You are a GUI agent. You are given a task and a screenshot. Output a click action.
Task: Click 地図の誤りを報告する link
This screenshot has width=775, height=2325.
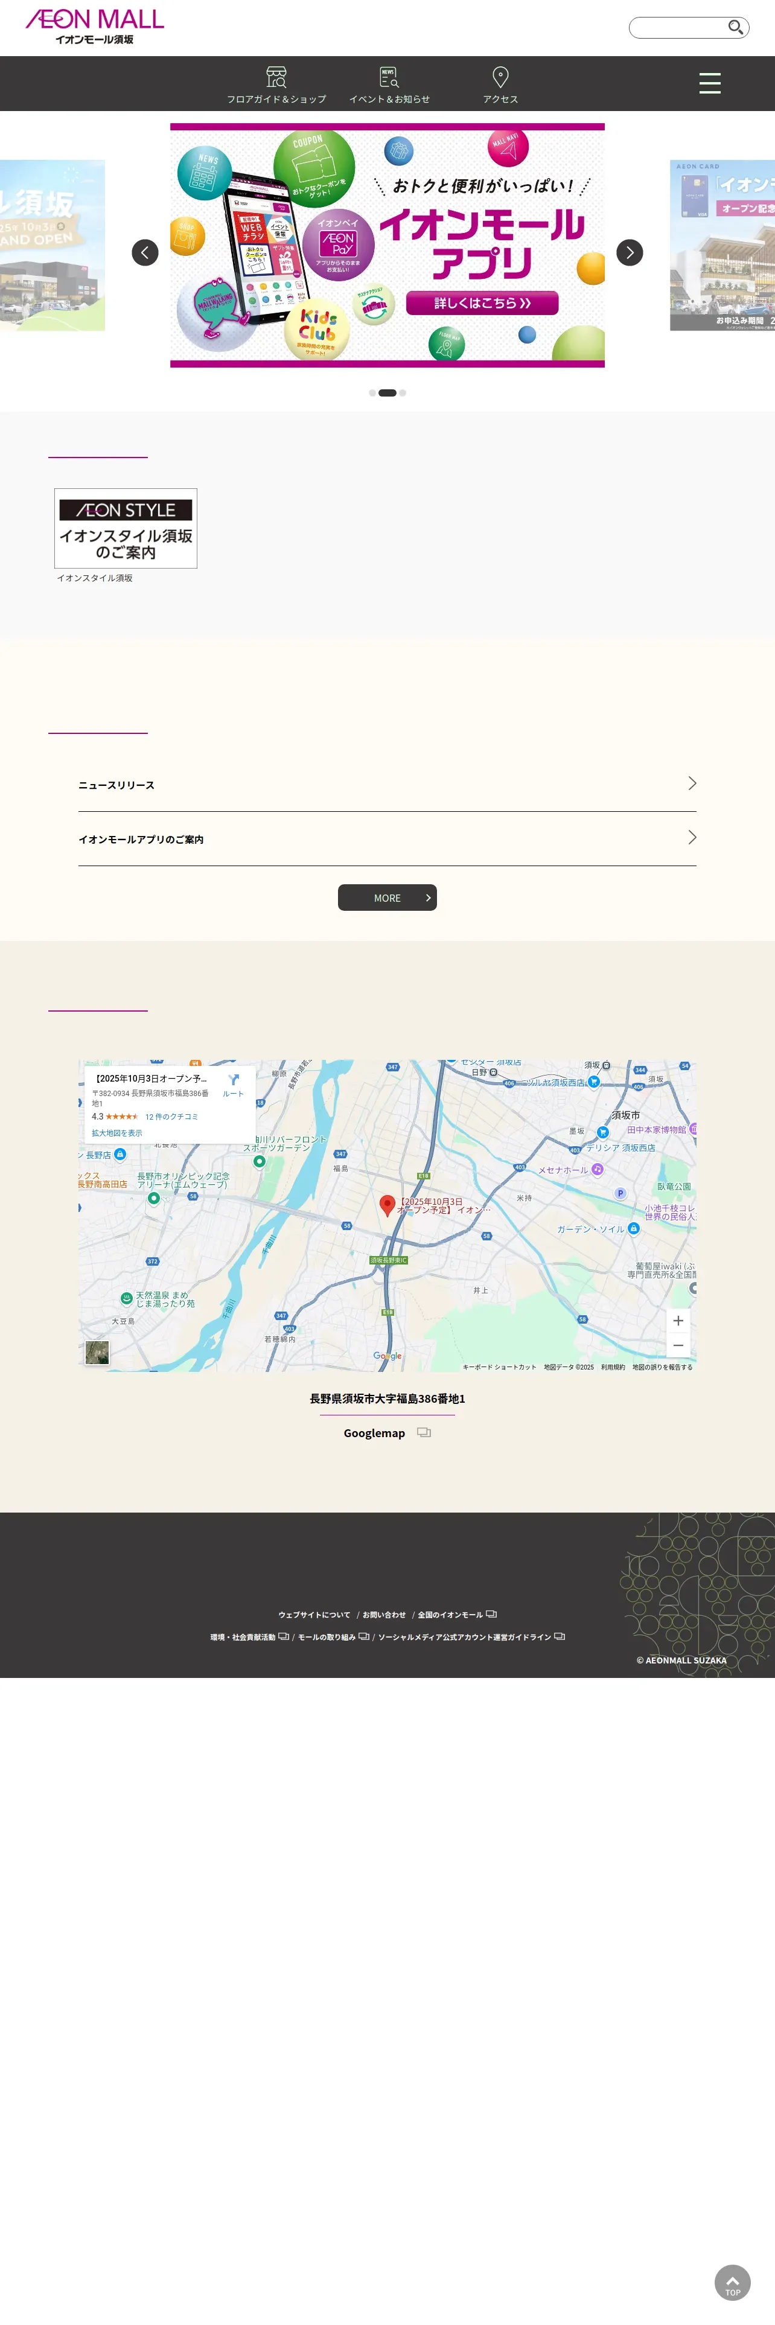[662, 1367]
